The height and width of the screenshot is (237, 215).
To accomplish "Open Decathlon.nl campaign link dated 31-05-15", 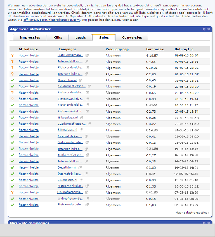I will (x=67, y=80).
